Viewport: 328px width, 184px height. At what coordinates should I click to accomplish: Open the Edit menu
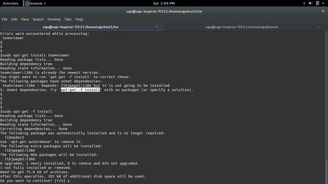pos(14,19)
